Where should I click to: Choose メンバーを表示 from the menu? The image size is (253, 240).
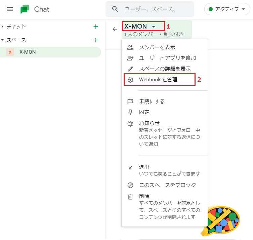click(x=157, y=47)
